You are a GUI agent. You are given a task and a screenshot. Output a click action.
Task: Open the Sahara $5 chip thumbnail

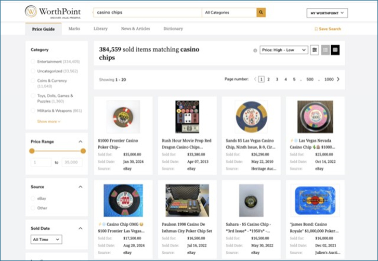(251, 201)
